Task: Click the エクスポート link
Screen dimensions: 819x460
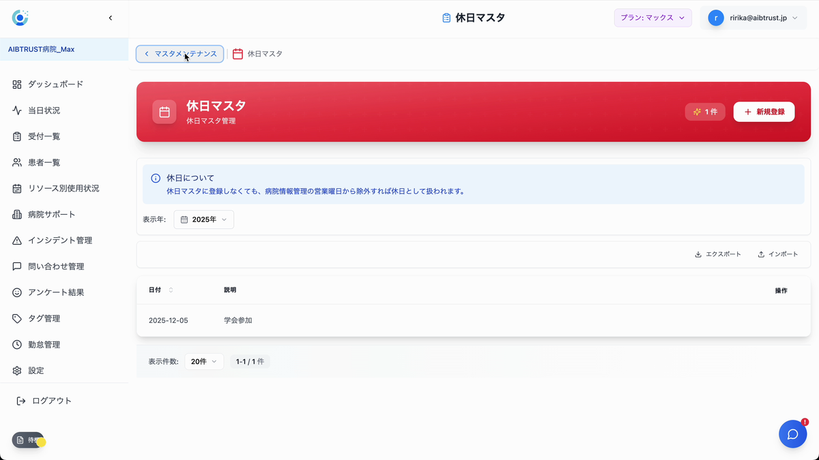Action: [x=719, y=254]
